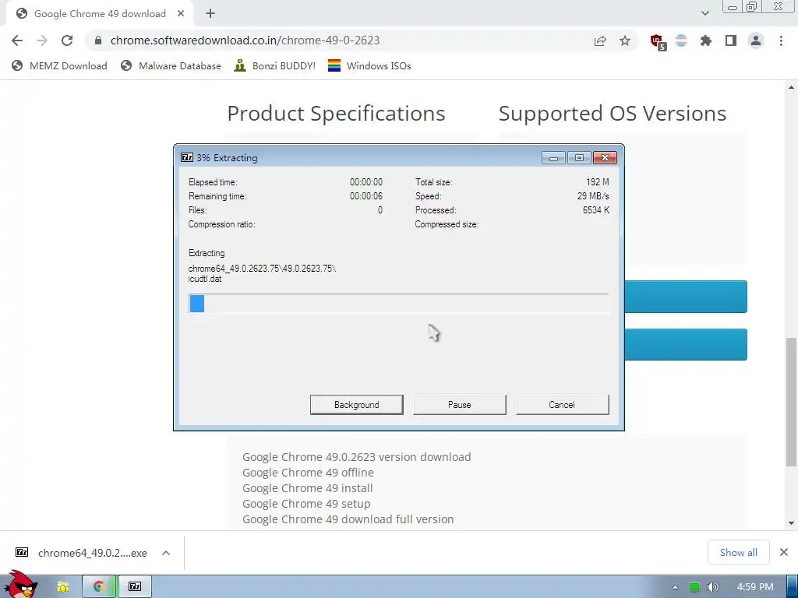Click the Show desktop strip
The width and height of the screenshot is (798, 598).
(793, 587)
